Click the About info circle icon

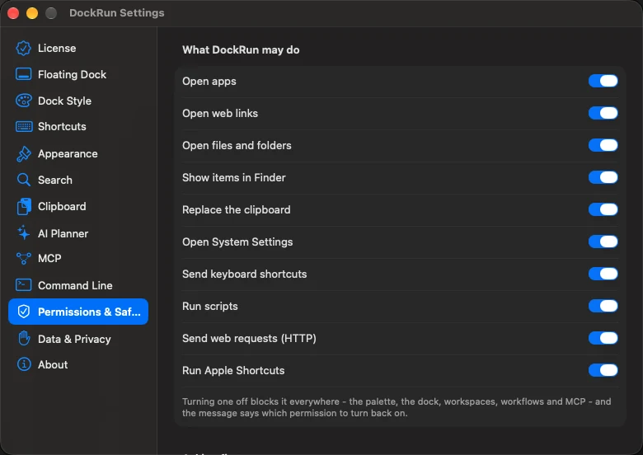(x=24, y=364)
